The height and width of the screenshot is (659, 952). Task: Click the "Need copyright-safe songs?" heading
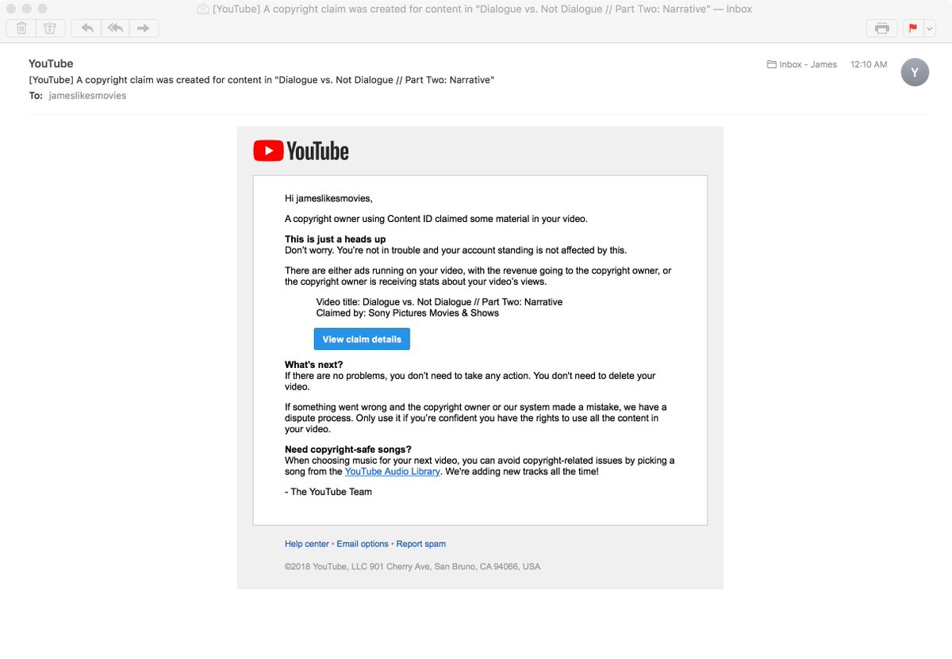348,450
